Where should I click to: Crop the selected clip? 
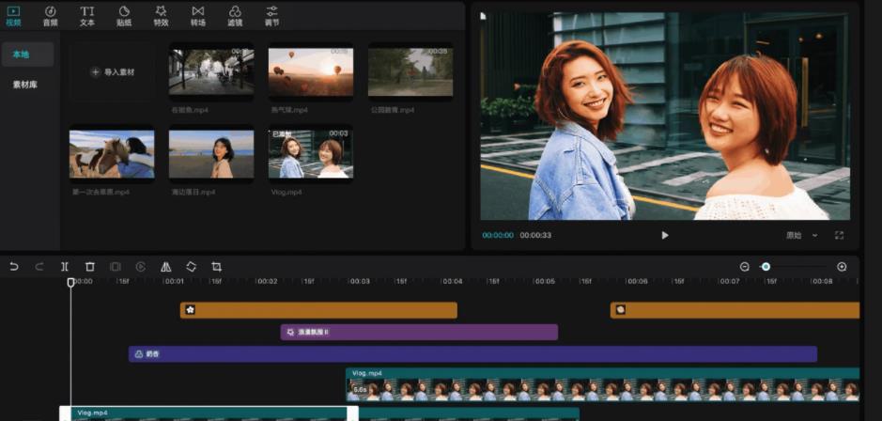217,267
